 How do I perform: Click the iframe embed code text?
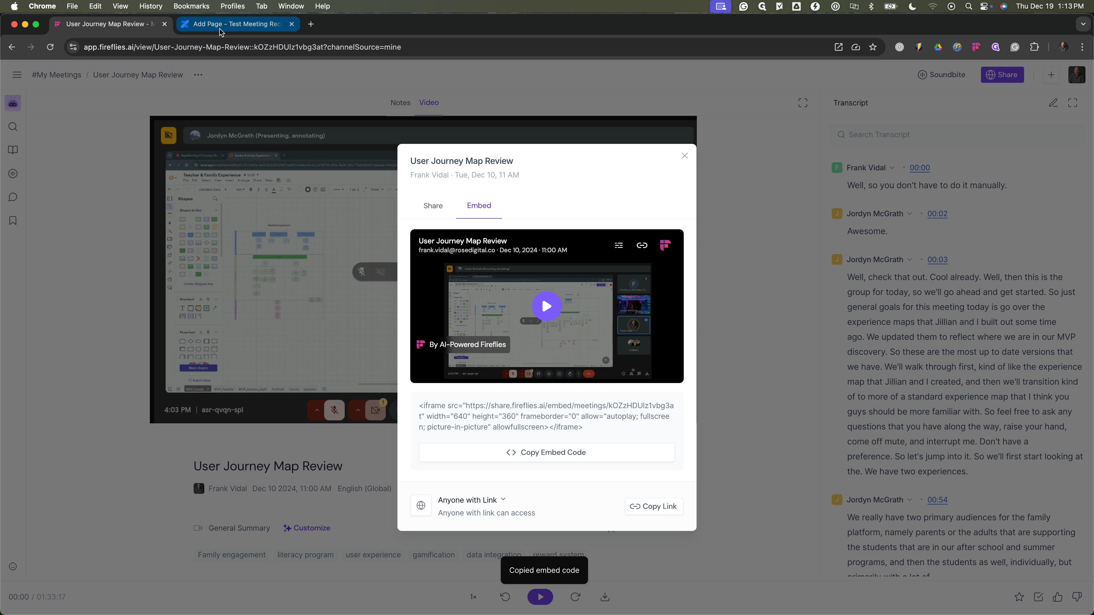(x=546, y=416)
